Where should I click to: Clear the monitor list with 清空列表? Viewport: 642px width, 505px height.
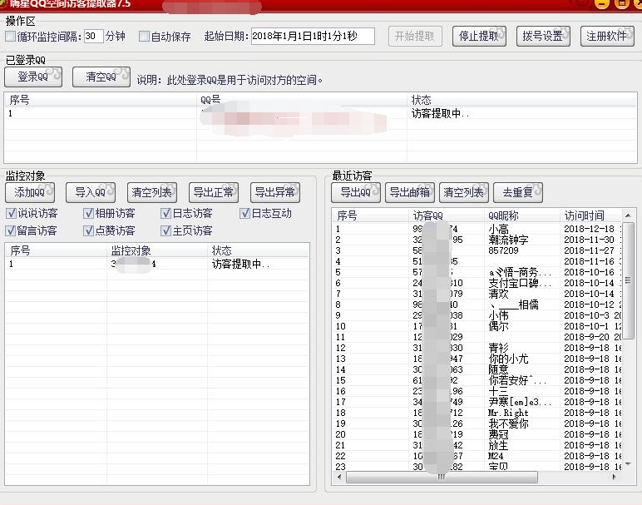tap(152, 192)
